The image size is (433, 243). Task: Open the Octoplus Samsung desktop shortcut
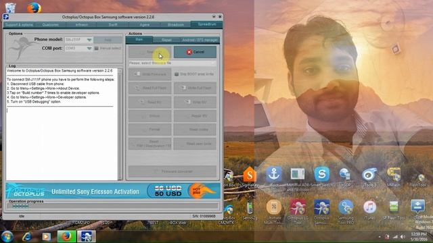(x=322, y=211)
